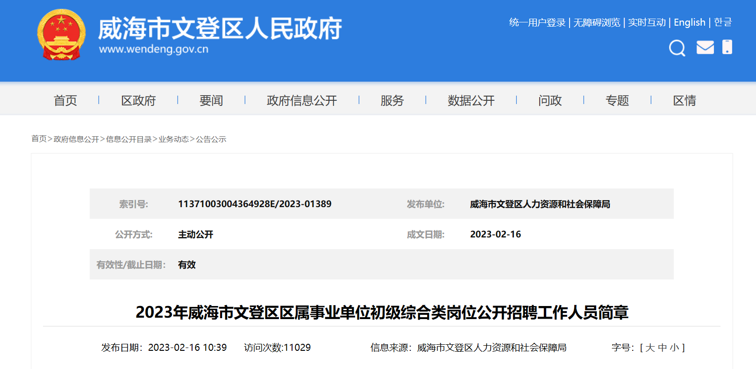Set font size to small 小
The height and width of the screenshot is (369, 756).
pyautogui.click(x=674, y=348)
